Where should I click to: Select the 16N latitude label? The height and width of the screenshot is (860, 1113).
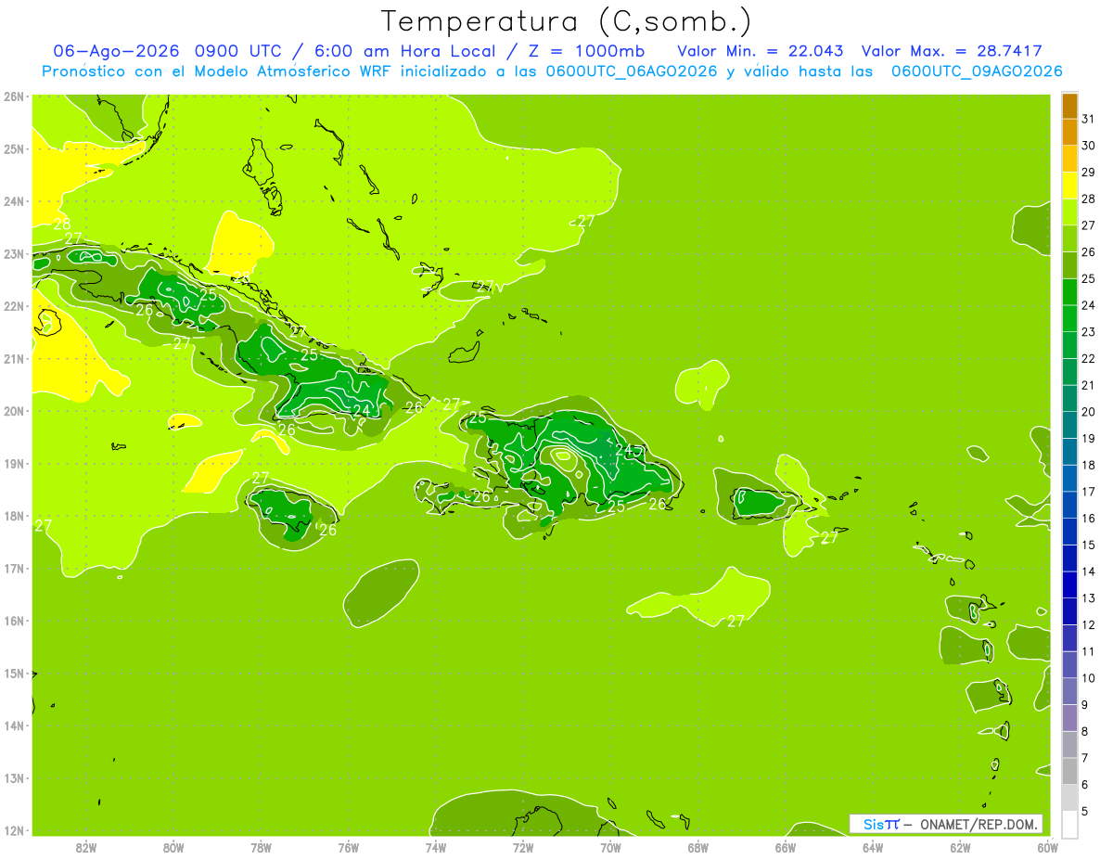coord(13,621)
